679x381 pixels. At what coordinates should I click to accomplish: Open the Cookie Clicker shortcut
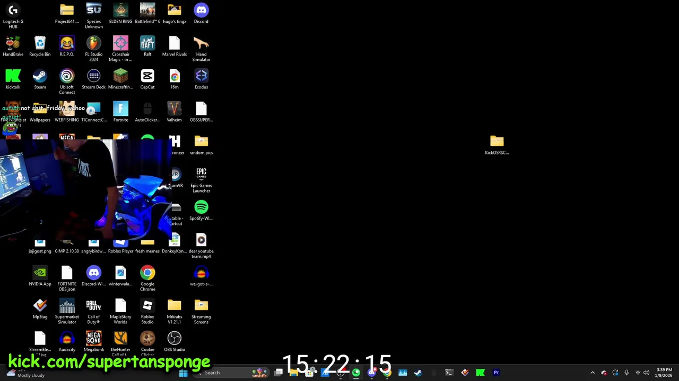[x=147, y=343]
